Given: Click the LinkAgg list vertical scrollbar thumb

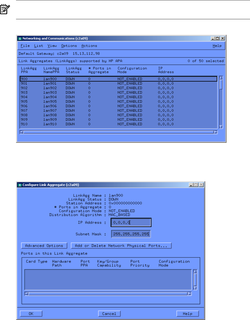Looking at the screenshot, I should [221, 84].
